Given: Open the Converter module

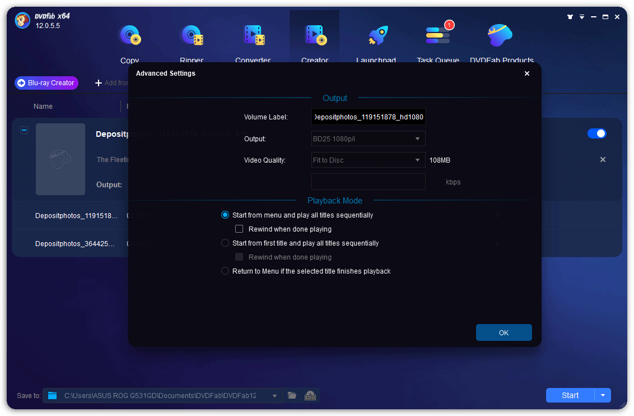Looking at the screenshot, I should (253, 42).
